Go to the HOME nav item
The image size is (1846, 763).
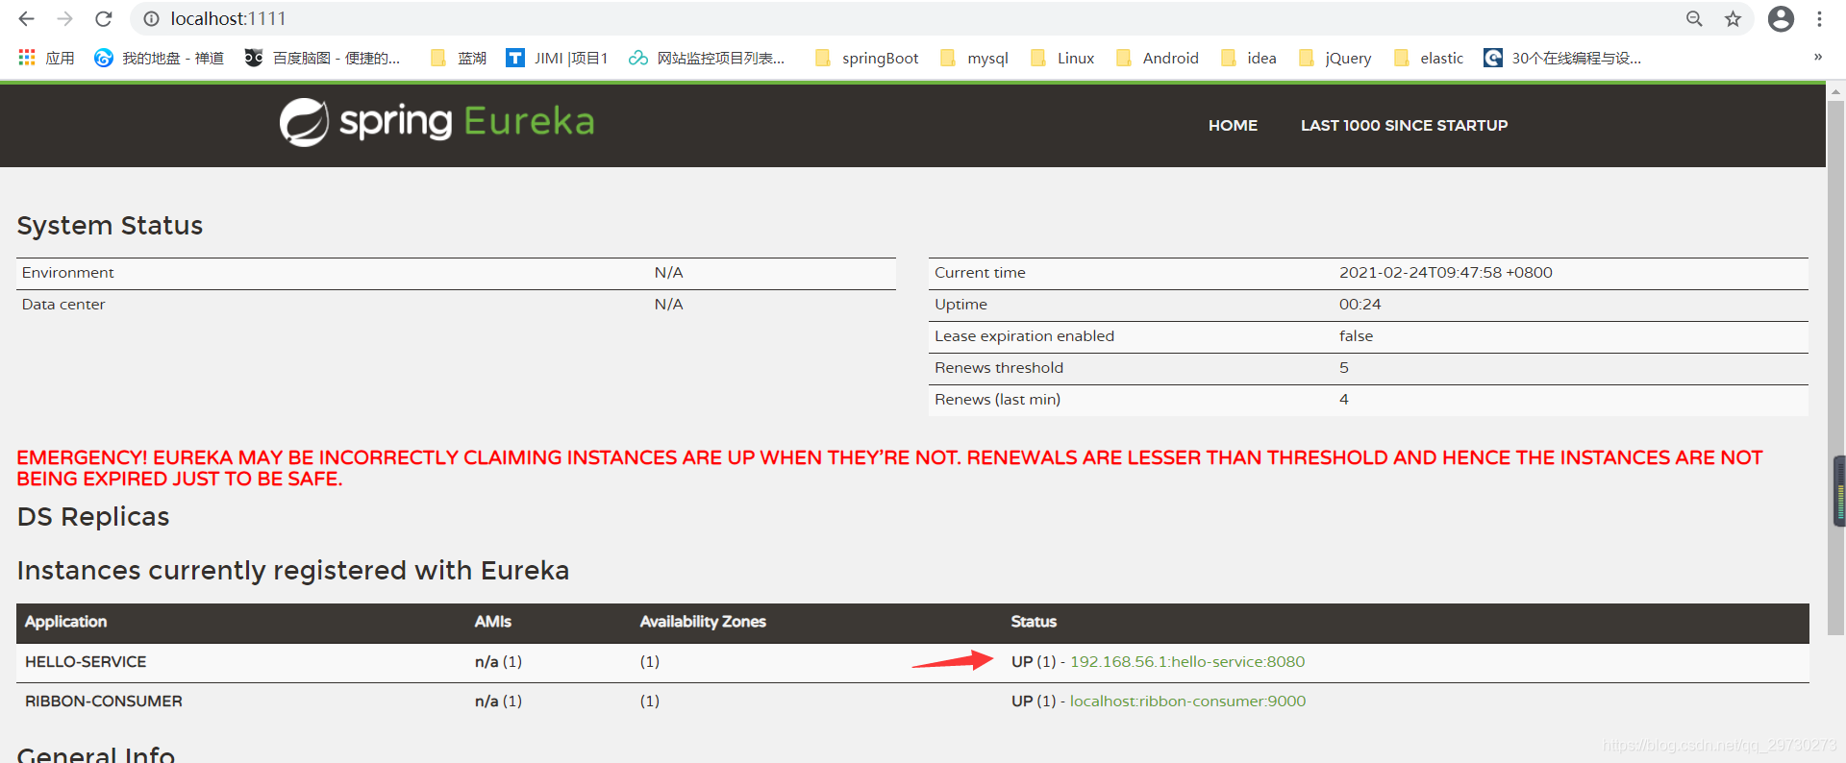click(x=1233, y=125)
